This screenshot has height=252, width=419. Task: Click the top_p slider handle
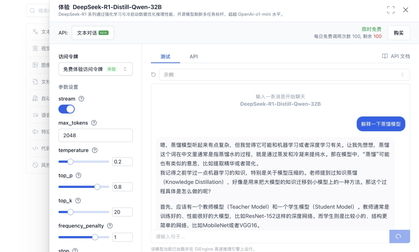pos(97,187)
